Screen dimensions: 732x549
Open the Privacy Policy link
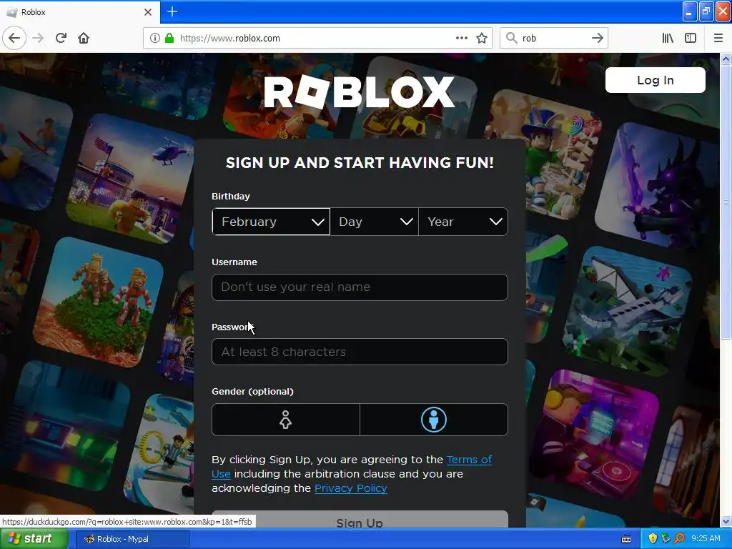350,488
